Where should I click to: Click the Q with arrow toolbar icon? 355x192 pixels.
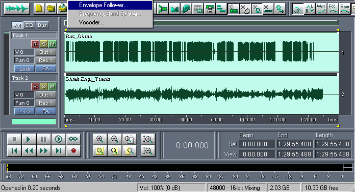280,9
